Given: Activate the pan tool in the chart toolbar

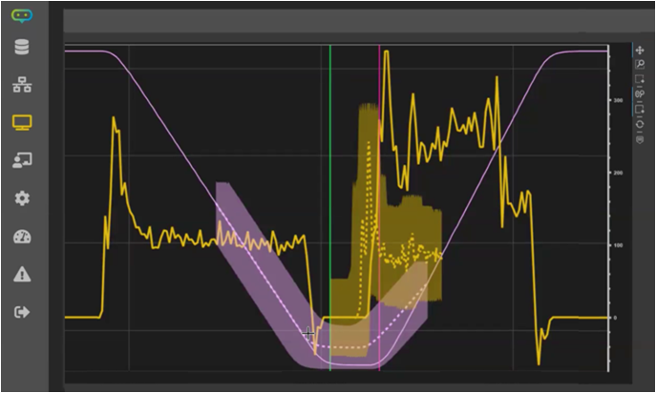Looking at the screenshot, I should tap(640, 51).
